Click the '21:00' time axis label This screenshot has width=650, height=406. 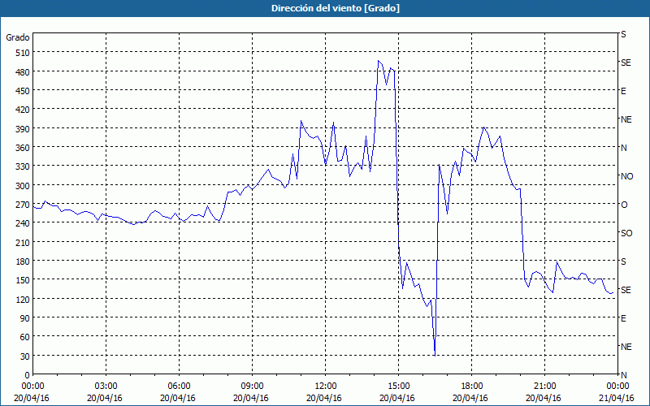544,387
